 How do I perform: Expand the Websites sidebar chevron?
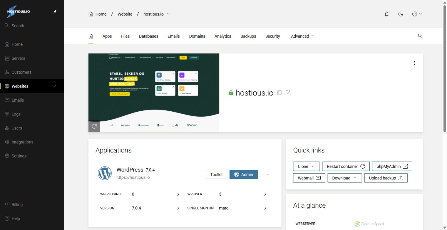click(x=54, y=86)
